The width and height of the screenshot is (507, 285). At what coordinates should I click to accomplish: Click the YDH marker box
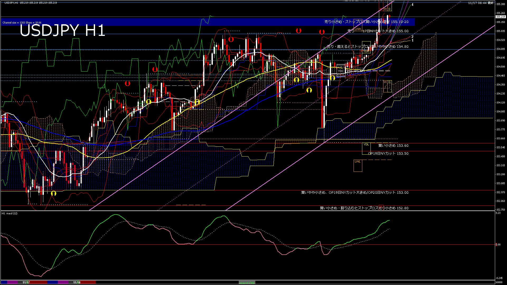coord(366,51)
